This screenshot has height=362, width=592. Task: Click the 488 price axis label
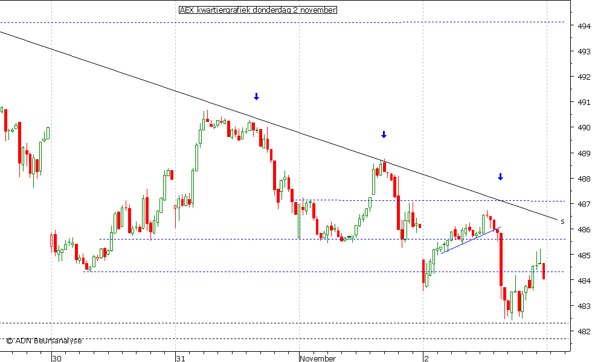click(584, 179)
